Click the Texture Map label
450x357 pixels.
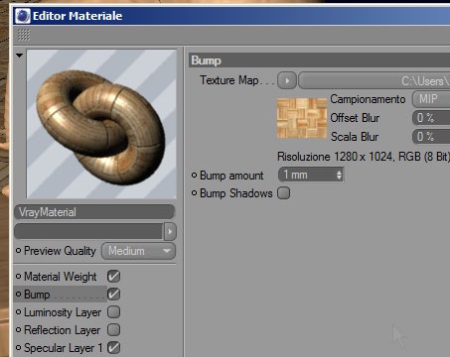[229, 80]
